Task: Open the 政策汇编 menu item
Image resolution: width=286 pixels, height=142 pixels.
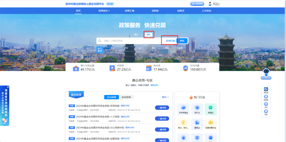Action: point(129,11)
